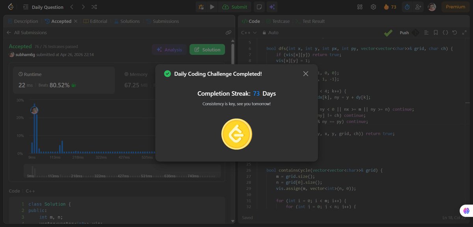Expand the editor to fullscreen
Image resolution: width=473 pixels, height=227 pixels.
coord(464,33)
